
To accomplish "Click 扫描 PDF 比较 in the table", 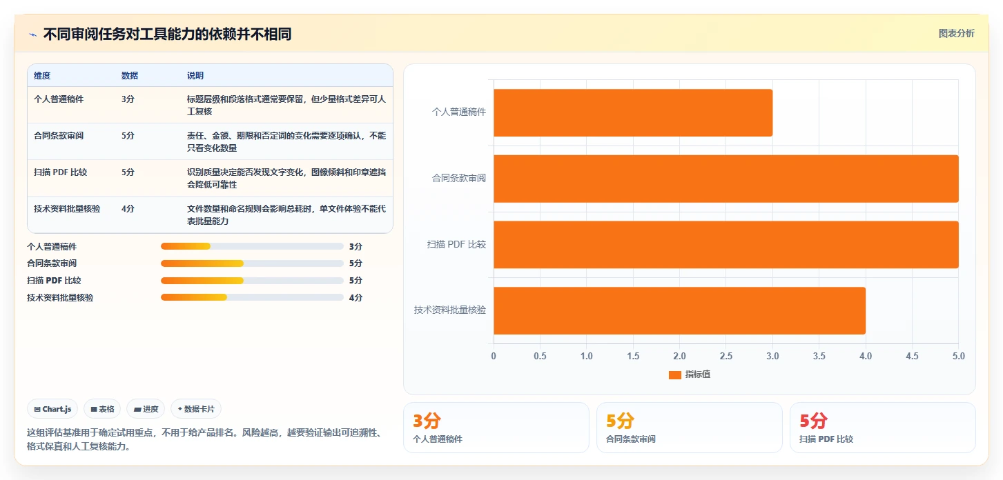I will [60, 172].
